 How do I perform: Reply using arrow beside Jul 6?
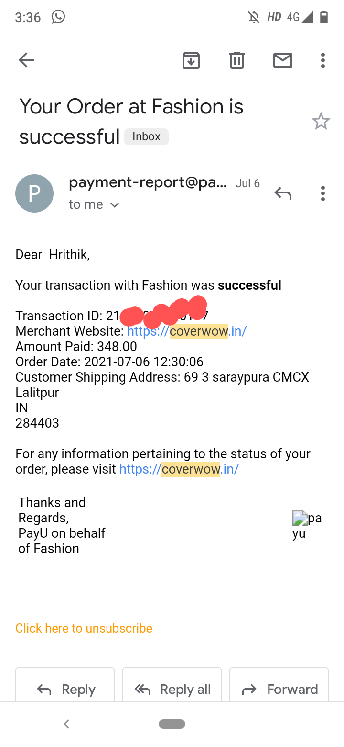[283, 193]
